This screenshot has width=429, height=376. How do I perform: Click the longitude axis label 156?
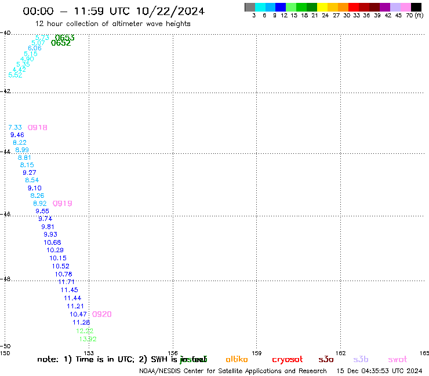coord(173,353)
